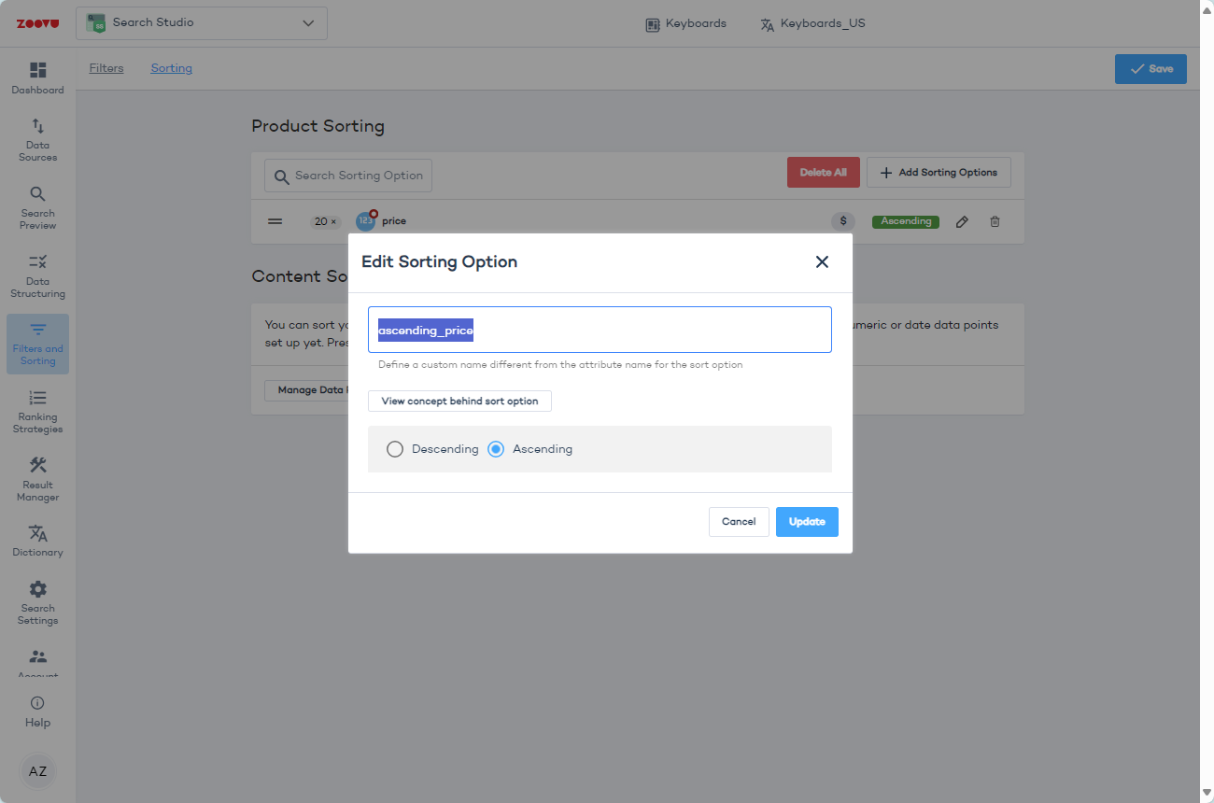Select the Ascending radio button
Image resolution: width=1214 pixels, height=803 pixels.
pos(496,449)
